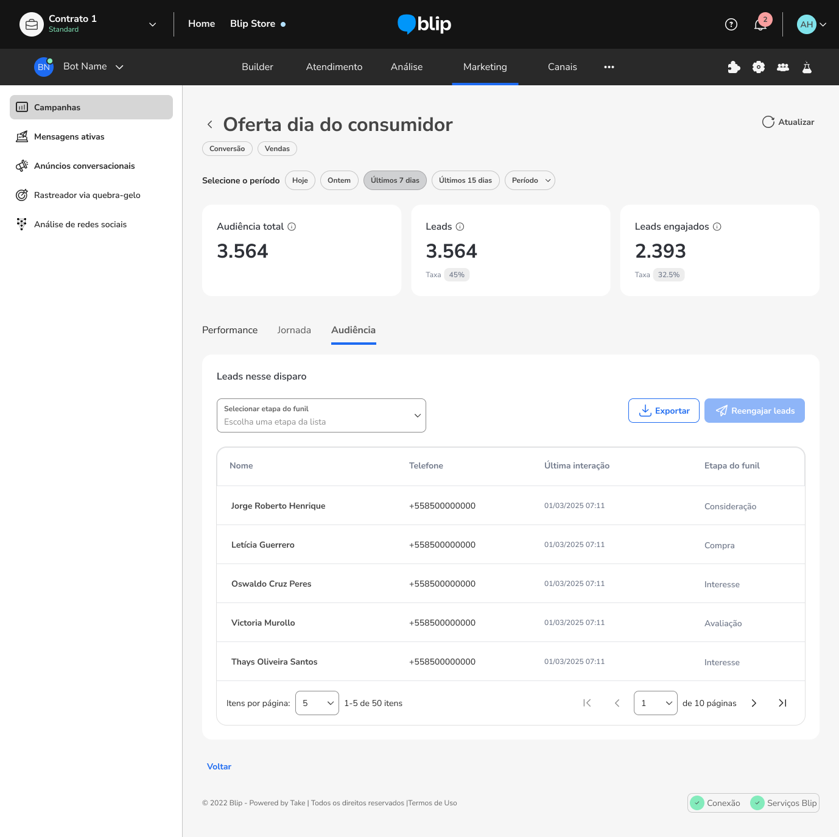839x837 pixels.
Task: Open the items per page dropdown
Action: (317, 703)
